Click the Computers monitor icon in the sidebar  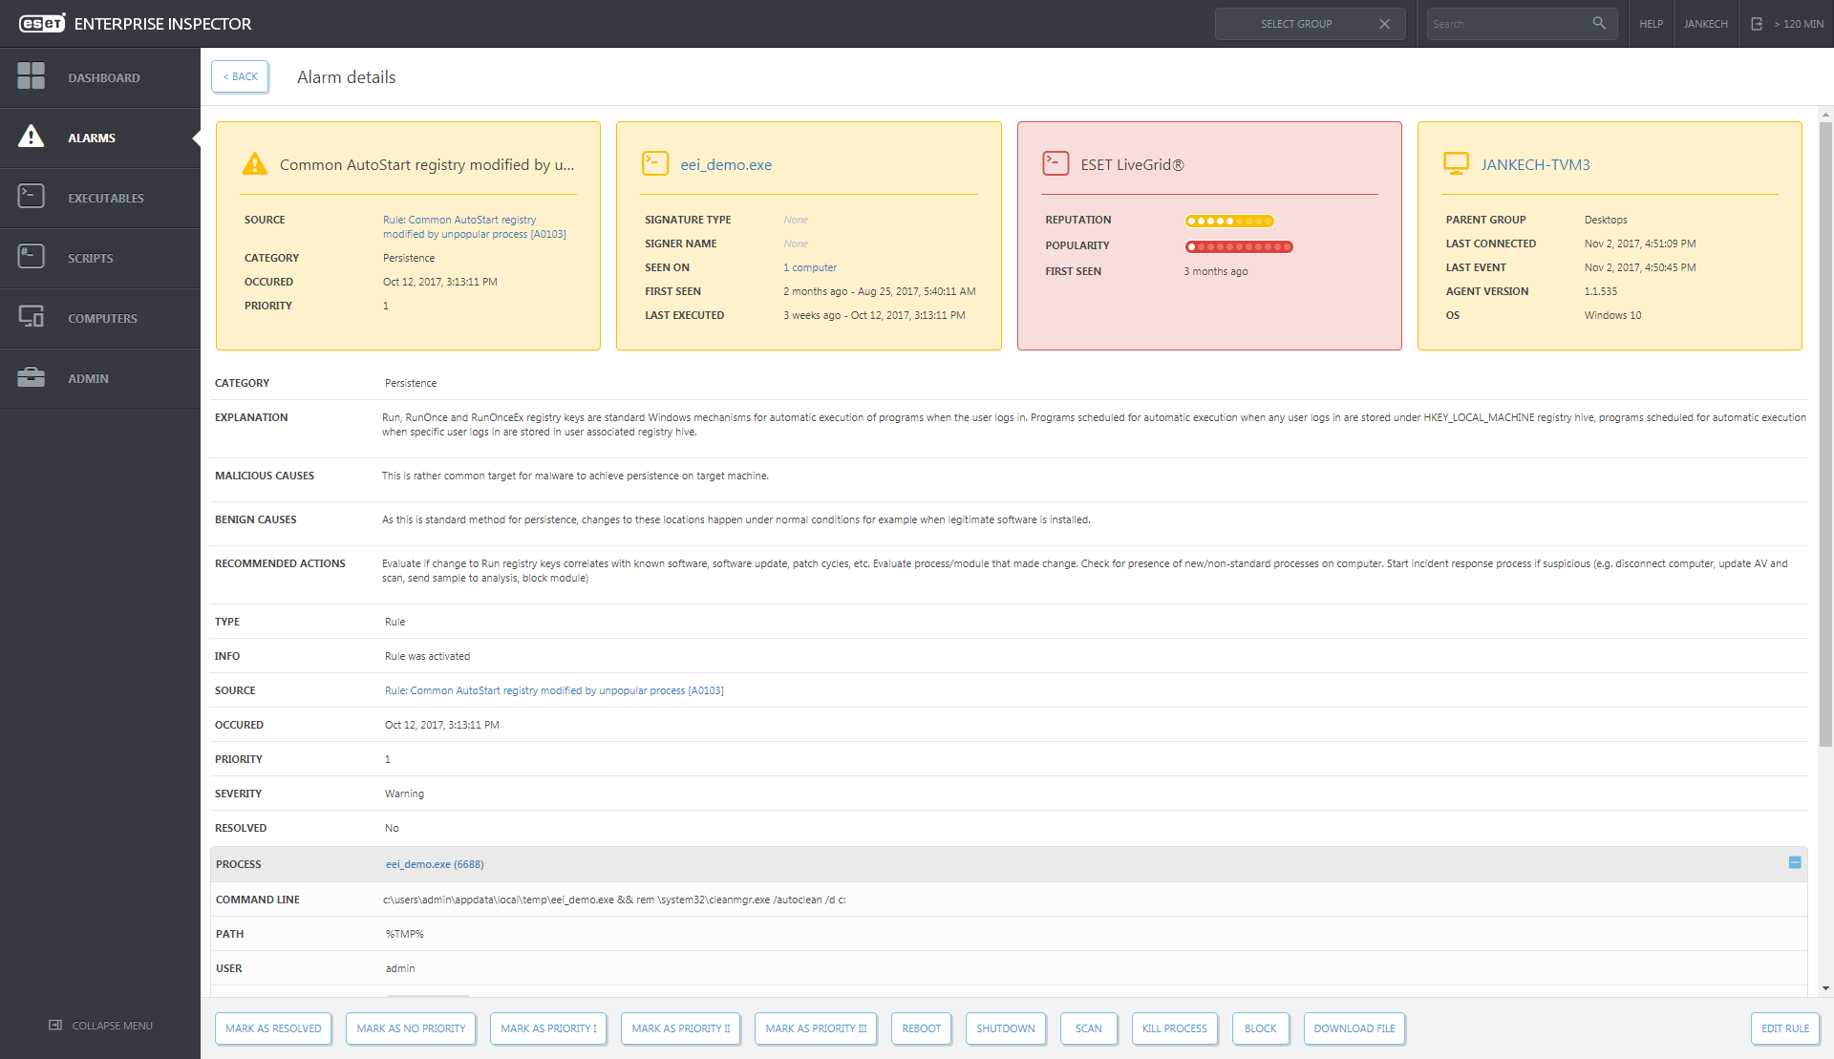point(32,317)
